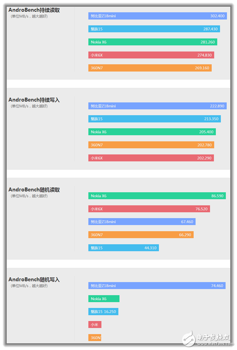Click the 360N7 bar showing 269.160
Viewport: 237px width, 350px height.
pyautogui.click(x=150, y=68)
